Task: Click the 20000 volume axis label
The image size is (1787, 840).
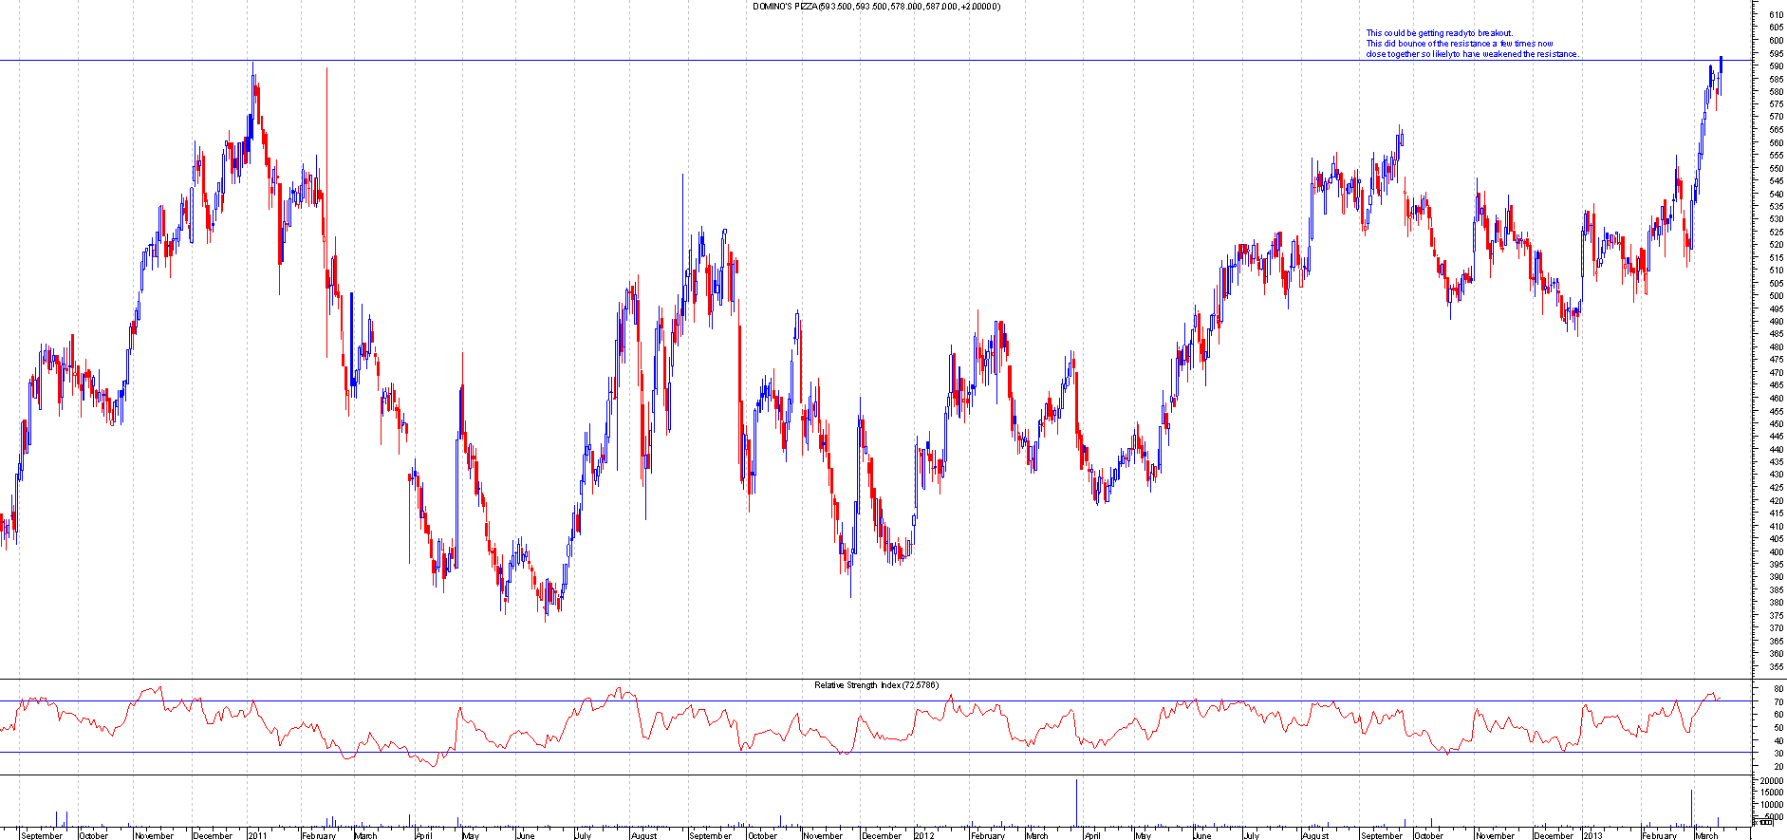Action: (x=1771, y=780)
